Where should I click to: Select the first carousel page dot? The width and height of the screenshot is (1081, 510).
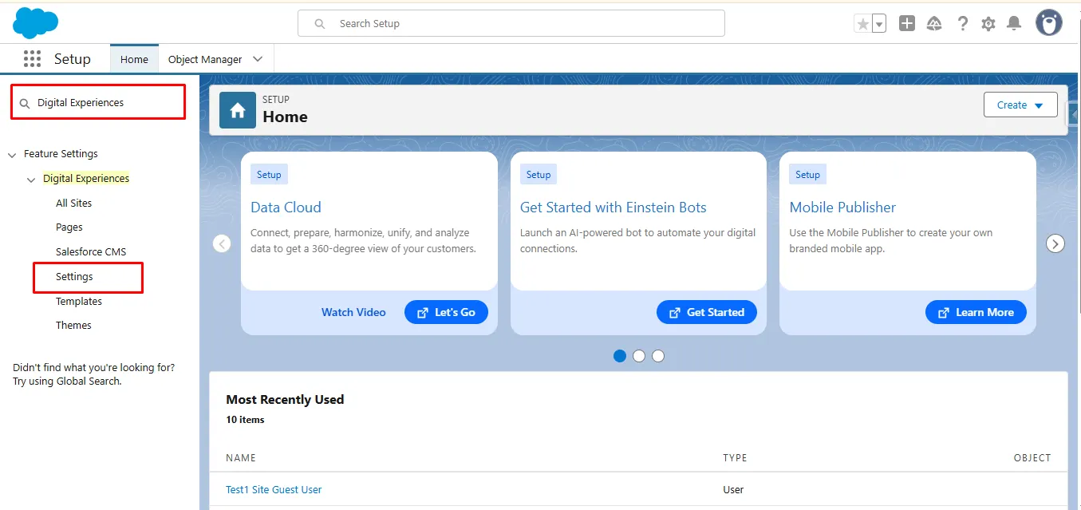pyautogui.click(x=620, y=356)
